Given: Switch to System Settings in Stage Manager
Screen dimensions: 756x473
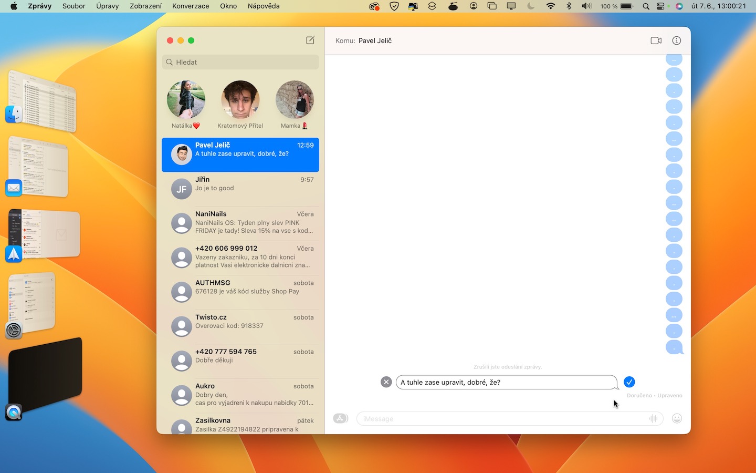Looking at the screenshot, I should (x=30, y=305).
